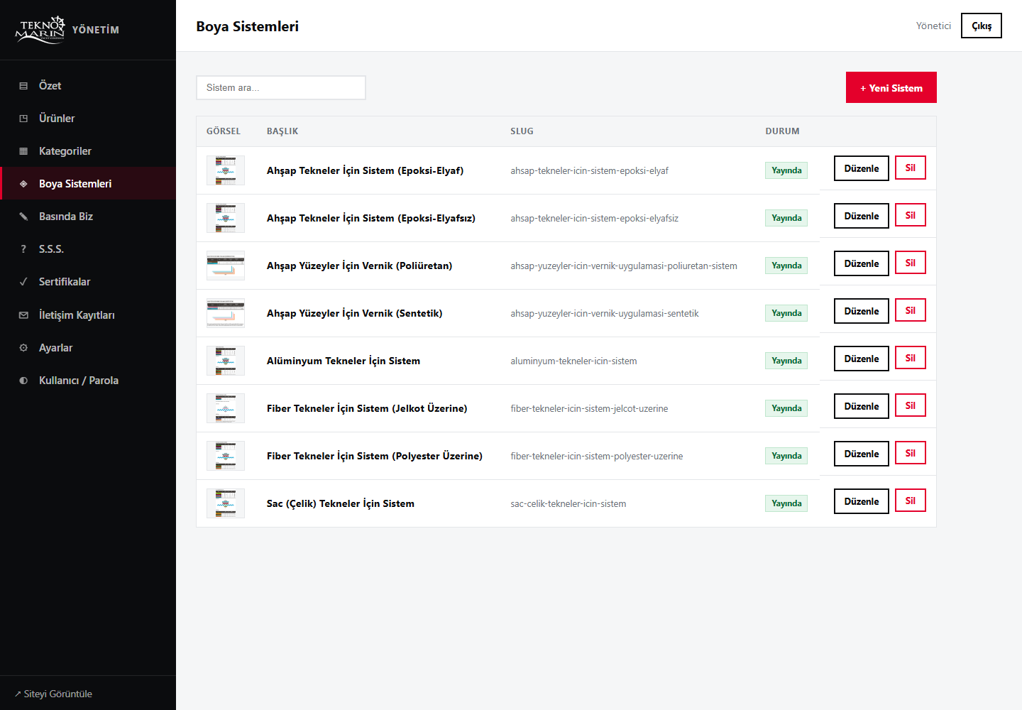1022x710 pixels.
Task: Click the Kategoriler grid icon
Action: [23, 151]
